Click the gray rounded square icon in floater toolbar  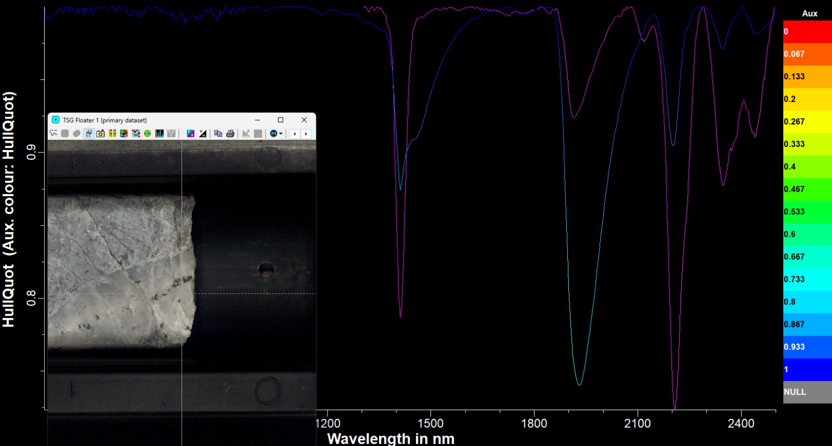point(65,133)
